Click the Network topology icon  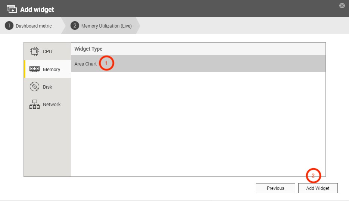(34, 104)
